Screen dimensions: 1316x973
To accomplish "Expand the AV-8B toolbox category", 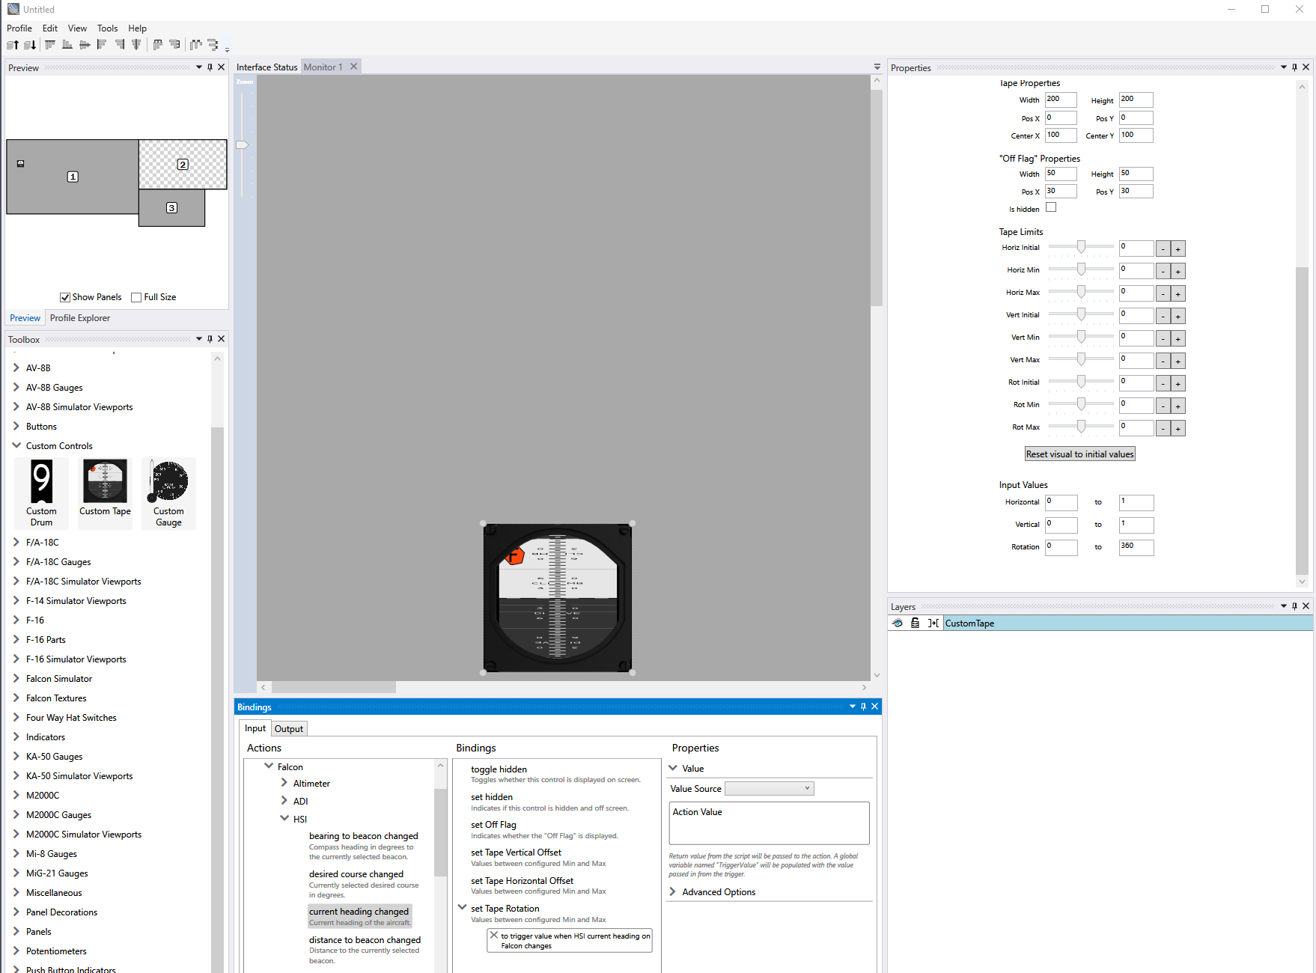I will point(16,367).
